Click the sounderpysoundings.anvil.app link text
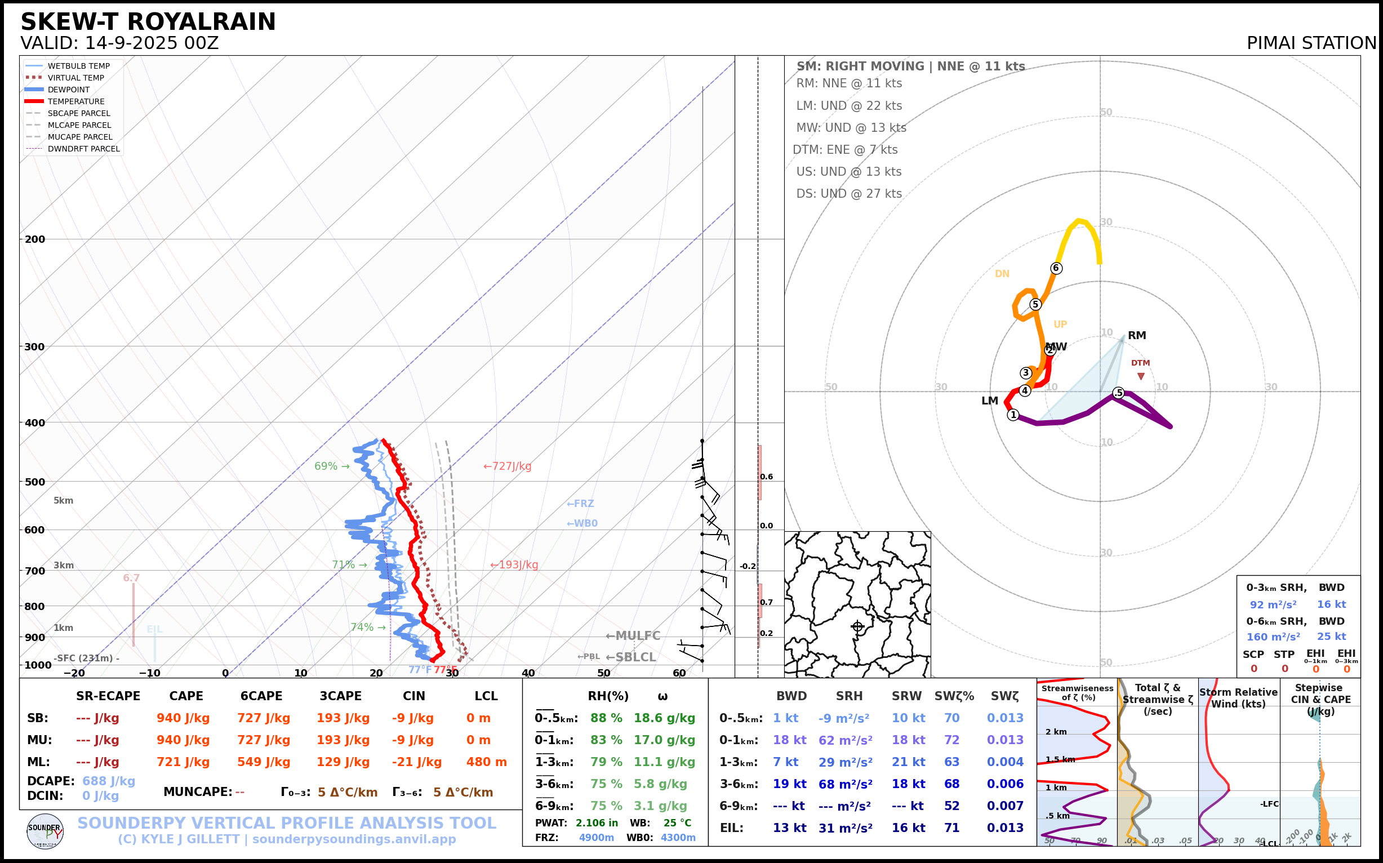 click(354, 839)
